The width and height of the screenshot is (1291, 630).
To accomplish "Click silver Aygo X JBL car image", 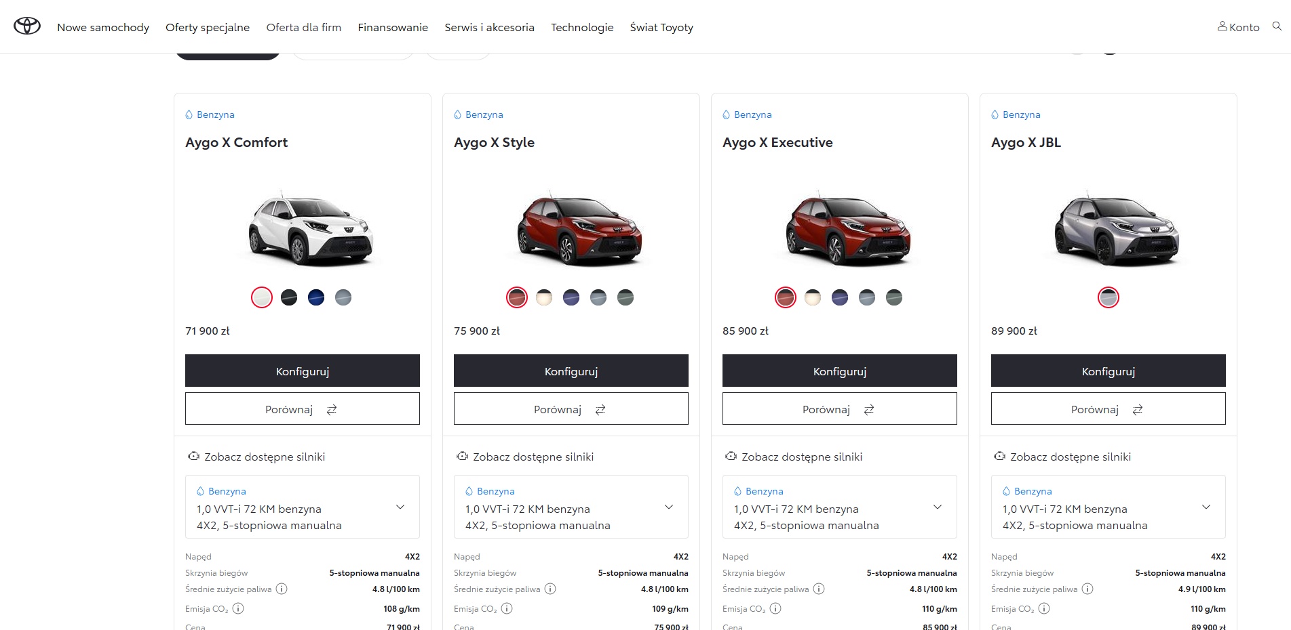I will point(1117,230).
